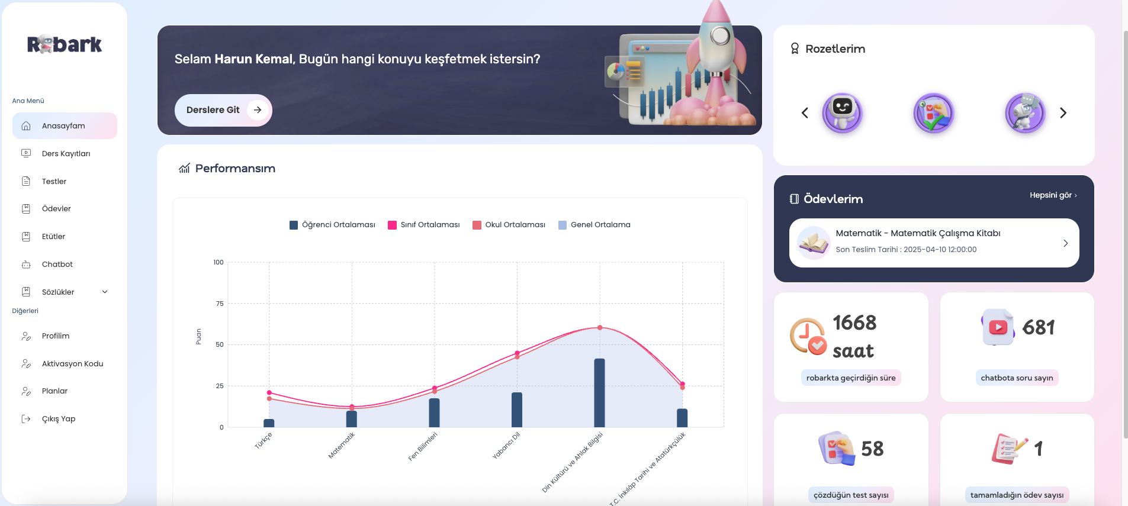Click the Ödevler book icon

26,209
